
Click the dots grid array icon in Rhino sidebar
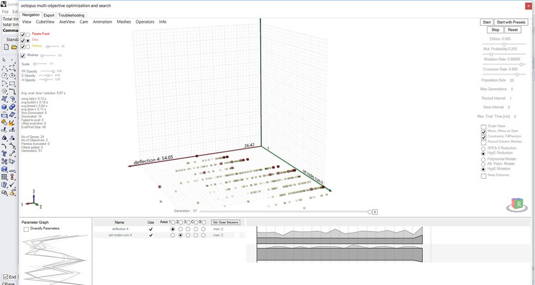click(4, 176)
